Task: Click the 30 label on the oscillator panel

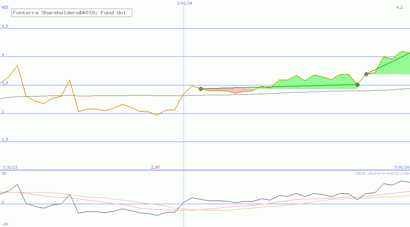Action: click(x=4, y=173)
